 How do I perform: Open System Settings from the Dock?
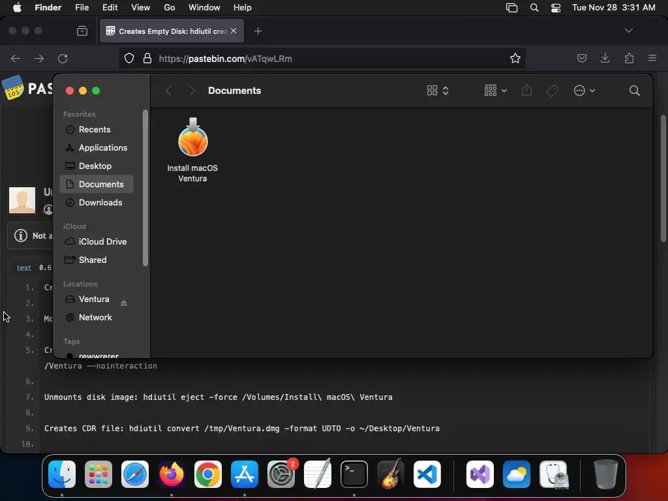tap(281, 475)
